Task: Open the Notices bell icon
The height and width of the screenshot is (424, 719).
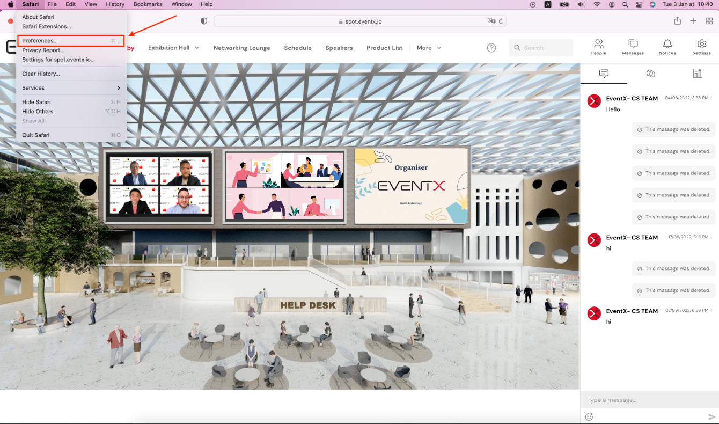Action: (667, 47)
